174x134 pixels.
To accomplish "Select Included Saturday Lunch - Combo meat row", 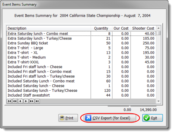I will pos(81,81).
